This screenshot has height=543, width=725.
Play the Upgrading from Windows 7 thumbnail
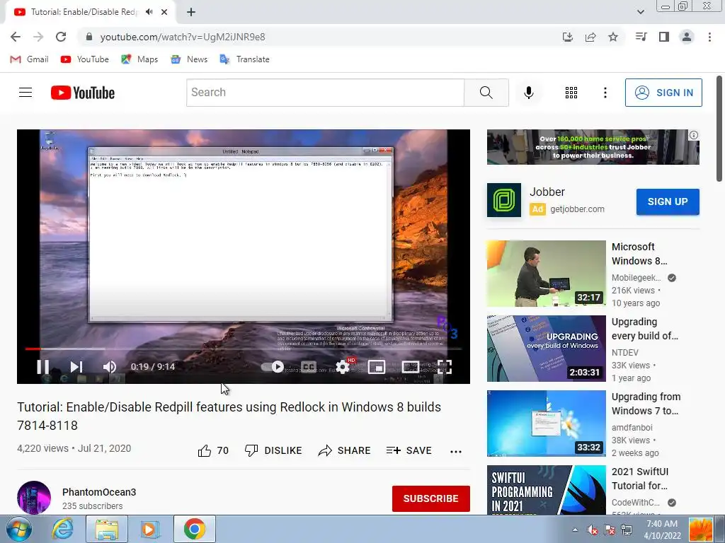(546, 424)
